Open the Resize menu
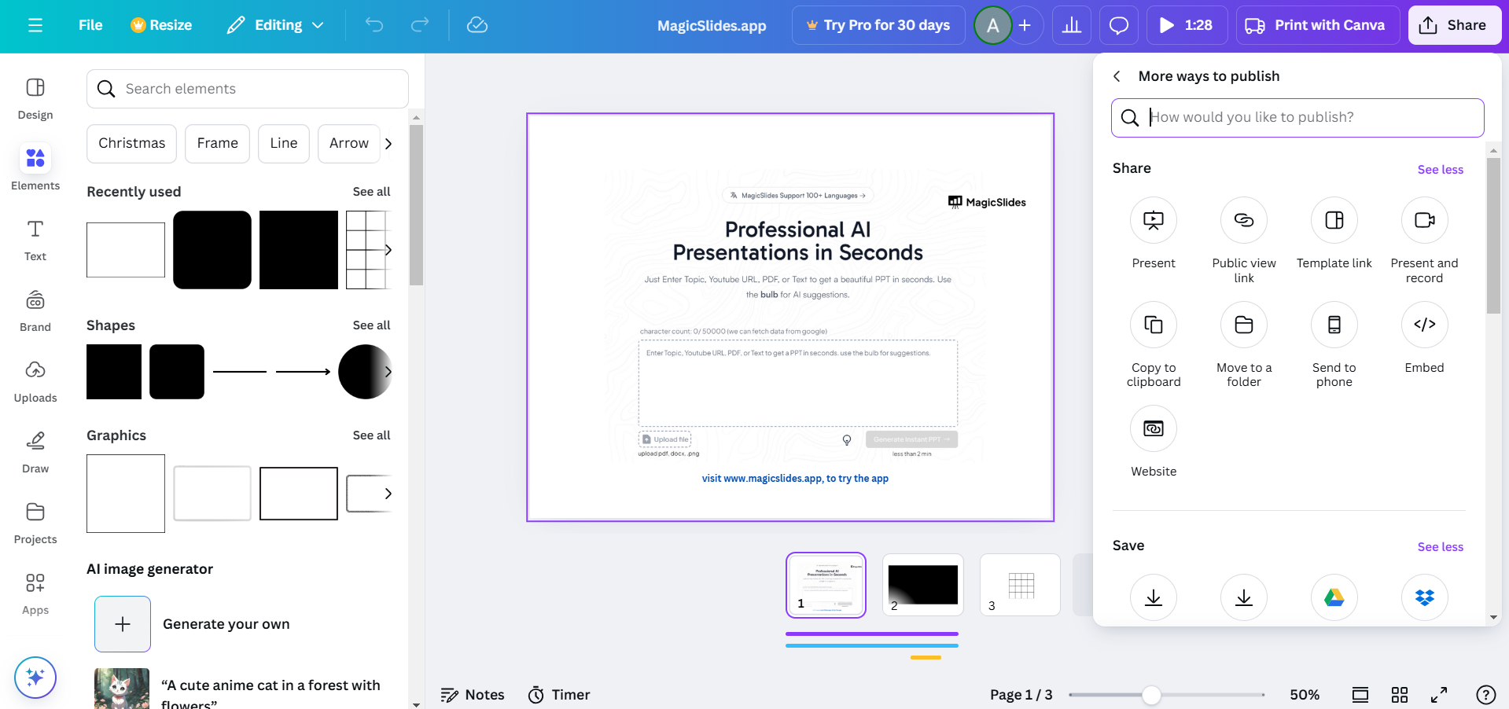The width and height of the screenshot is (1509, 709). (x=161, y=25)
